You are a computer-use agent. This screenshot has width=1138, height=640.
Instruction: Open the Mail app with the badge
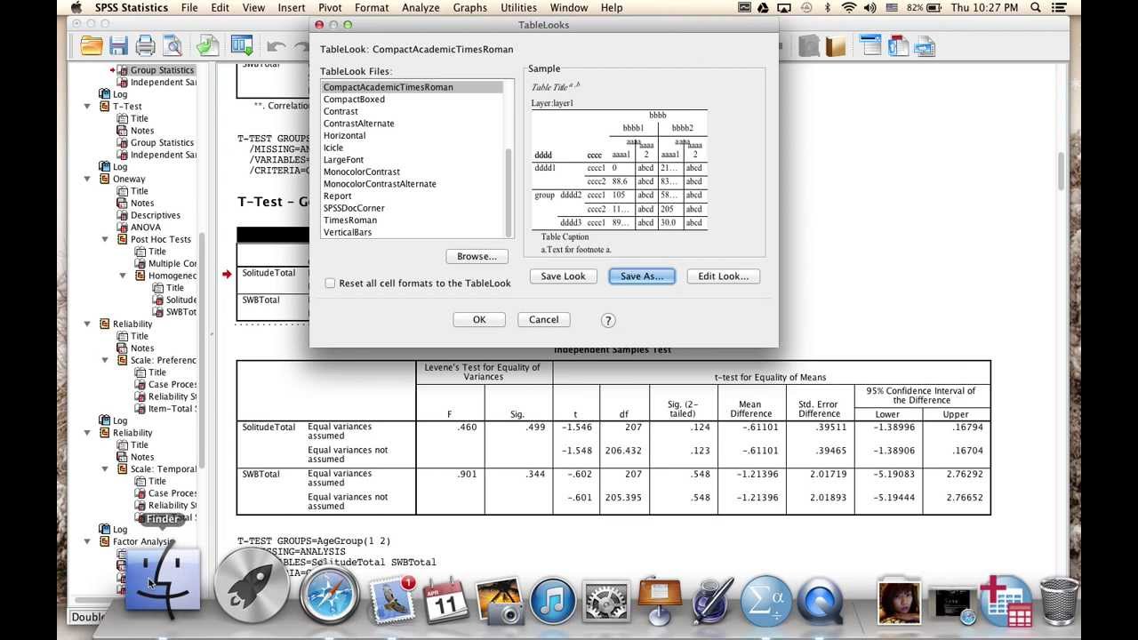pyautogui.click(x=391, y=599)
